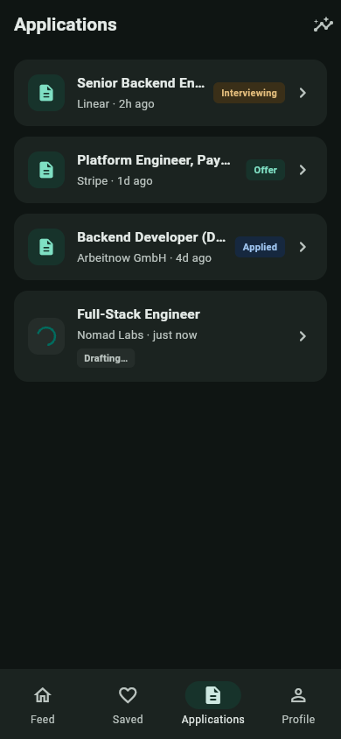Open the Backend Developer (D… title
Image resolution: width=341 pixels, height=739 pixels.
(x=151, y=237)
